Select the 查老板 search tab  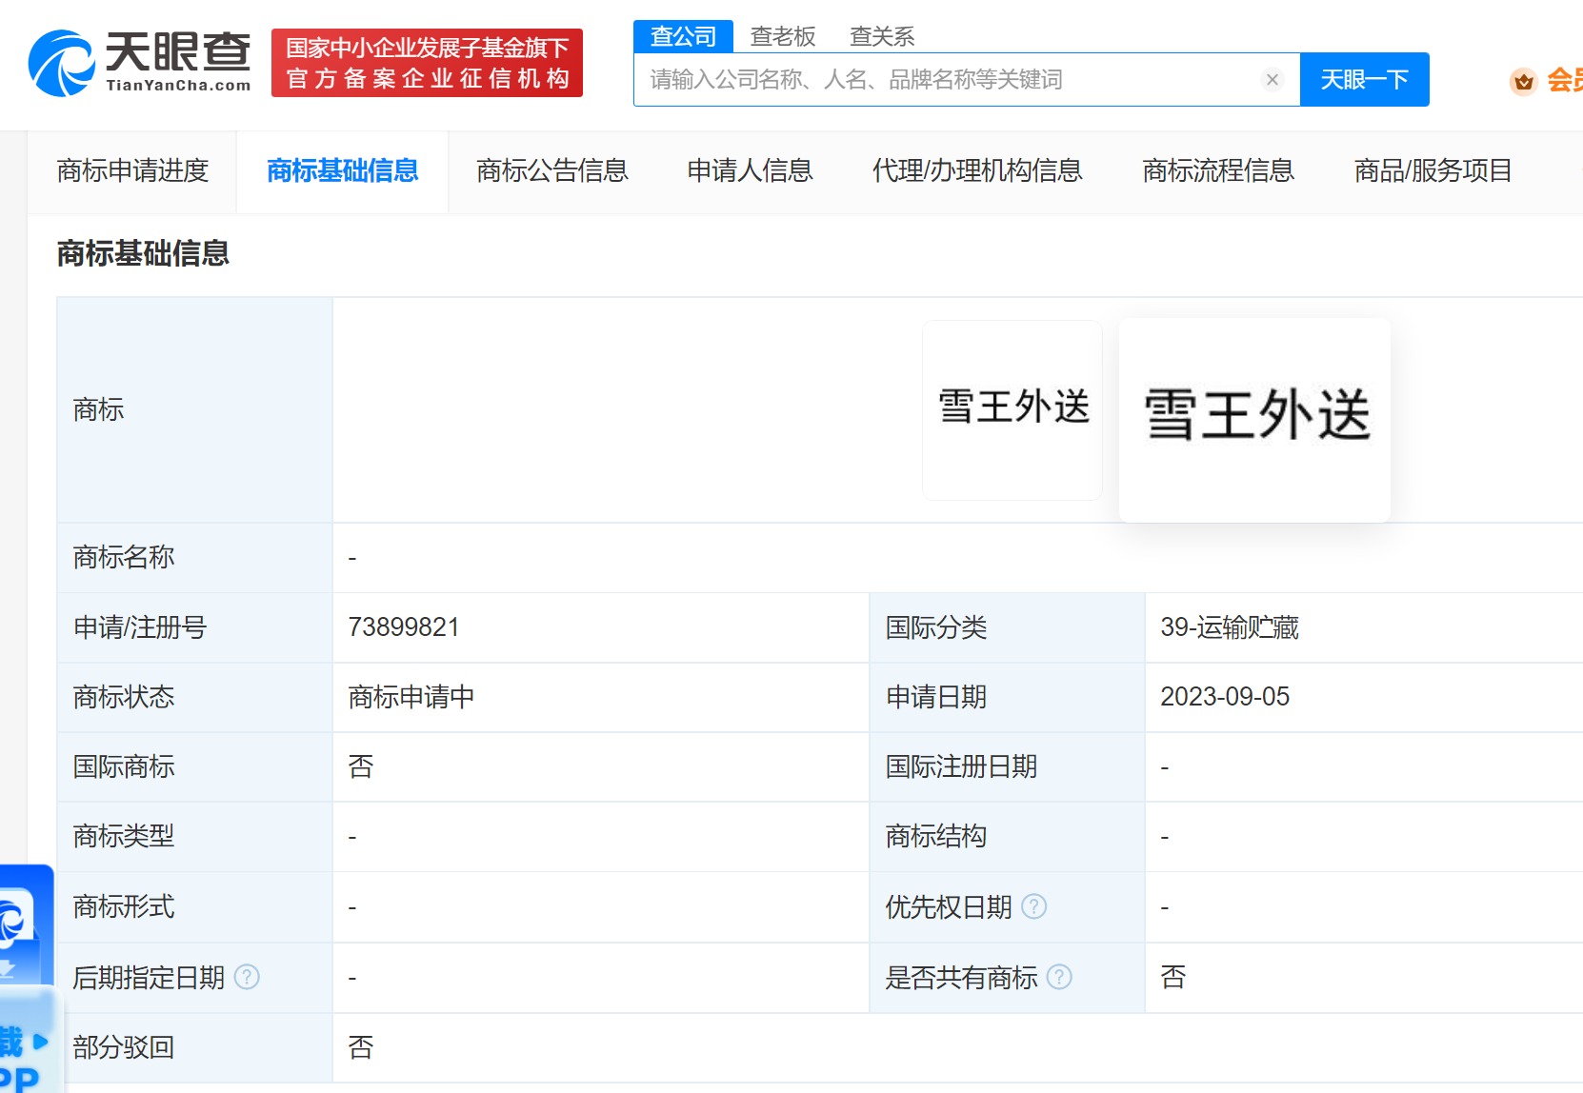tap(783, 36)
